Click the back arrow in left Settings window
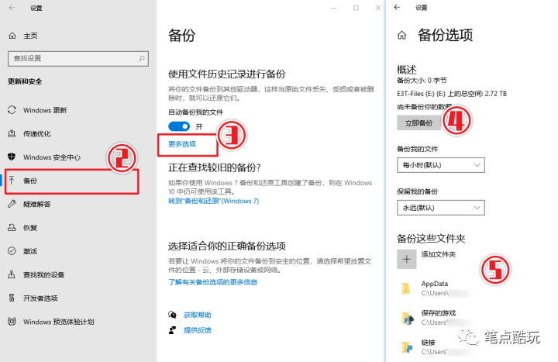The width and height of the screenshot is (558, 362). 12,8
